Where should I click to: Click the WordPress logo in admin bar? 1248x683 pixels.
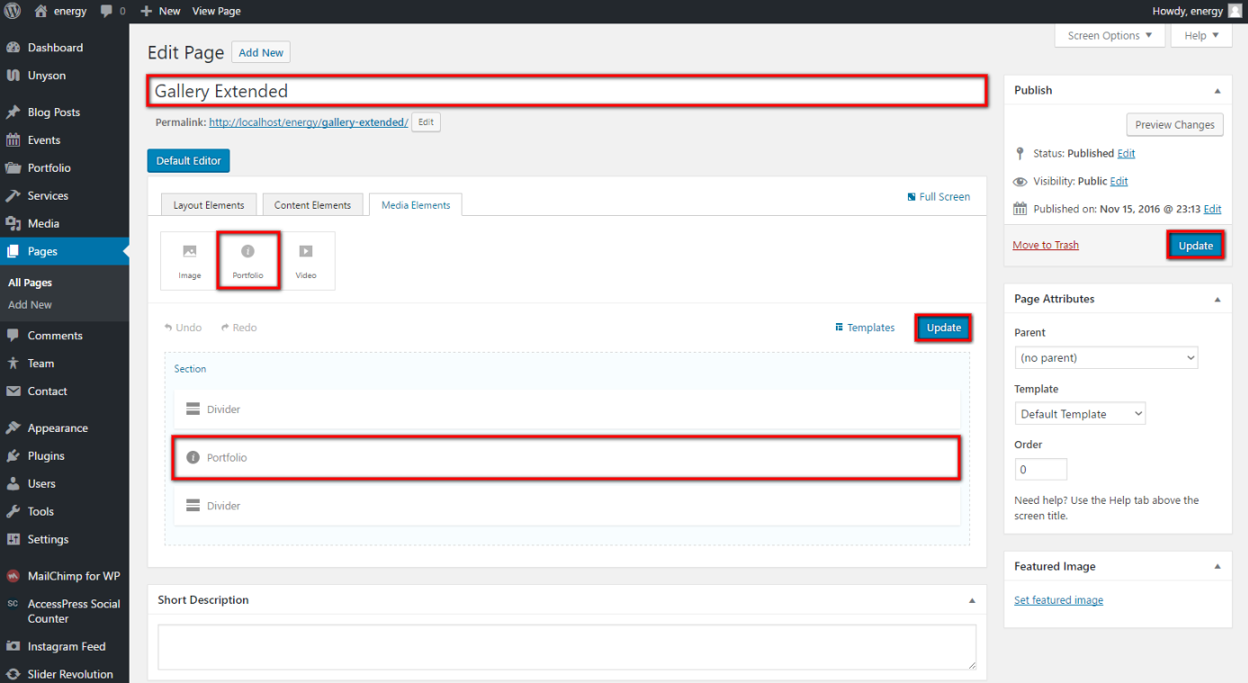(13, 11)
